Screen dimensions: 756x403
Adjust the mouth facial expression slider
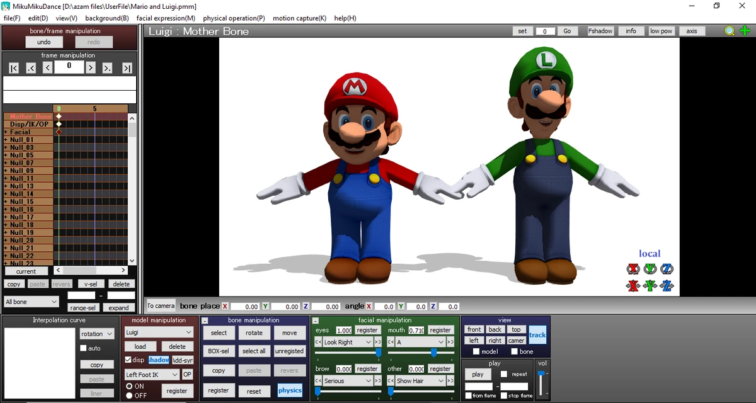click(433, 353)
